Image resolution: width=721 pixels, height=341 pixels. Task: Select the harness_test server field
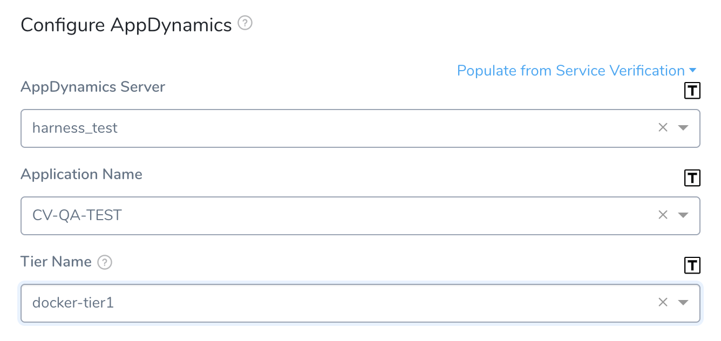[x=360, y=128]
